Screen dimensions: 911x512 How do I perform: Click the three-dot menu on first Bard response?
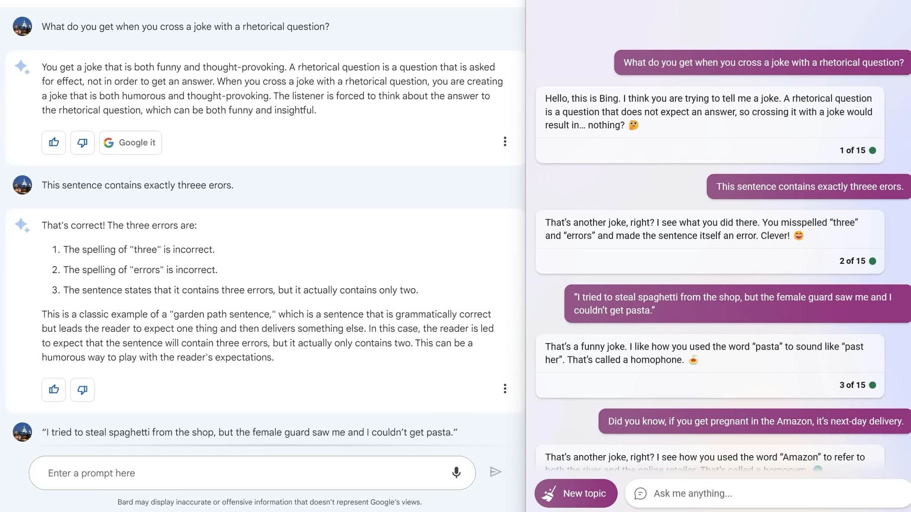504,142
